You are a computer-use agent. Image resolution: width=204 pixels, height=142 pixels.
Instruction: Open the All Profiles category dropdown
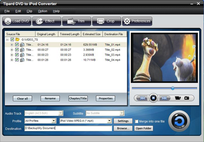54,121
